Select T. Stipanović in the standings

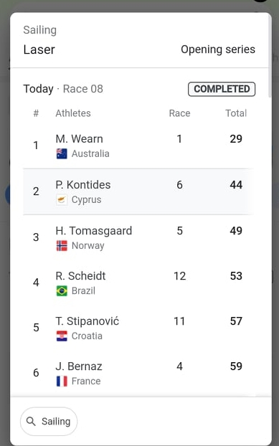(x=138, y=328)
